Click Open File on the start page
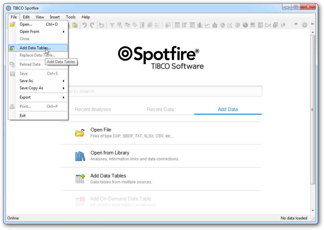 pyautogui.click(x=101, y=130)
